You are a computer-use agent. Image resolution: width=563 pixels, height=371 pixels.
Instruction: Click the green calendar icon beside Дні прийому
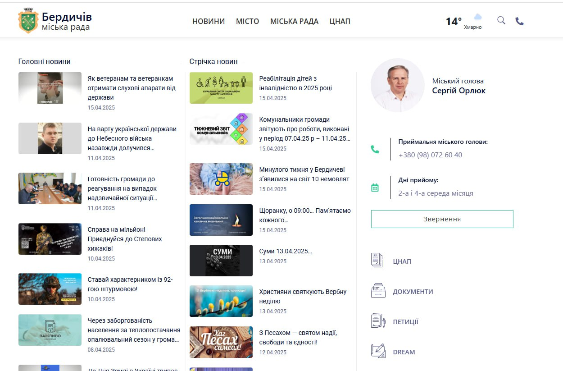(x=375, y=188)
